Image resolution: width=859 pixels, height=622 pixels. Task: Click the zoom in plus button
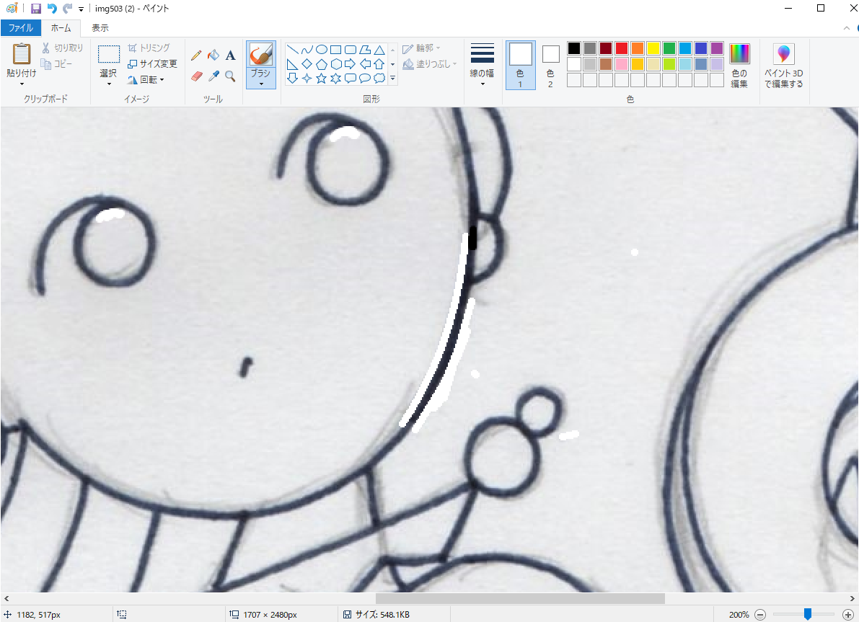(x=847, y=614)
